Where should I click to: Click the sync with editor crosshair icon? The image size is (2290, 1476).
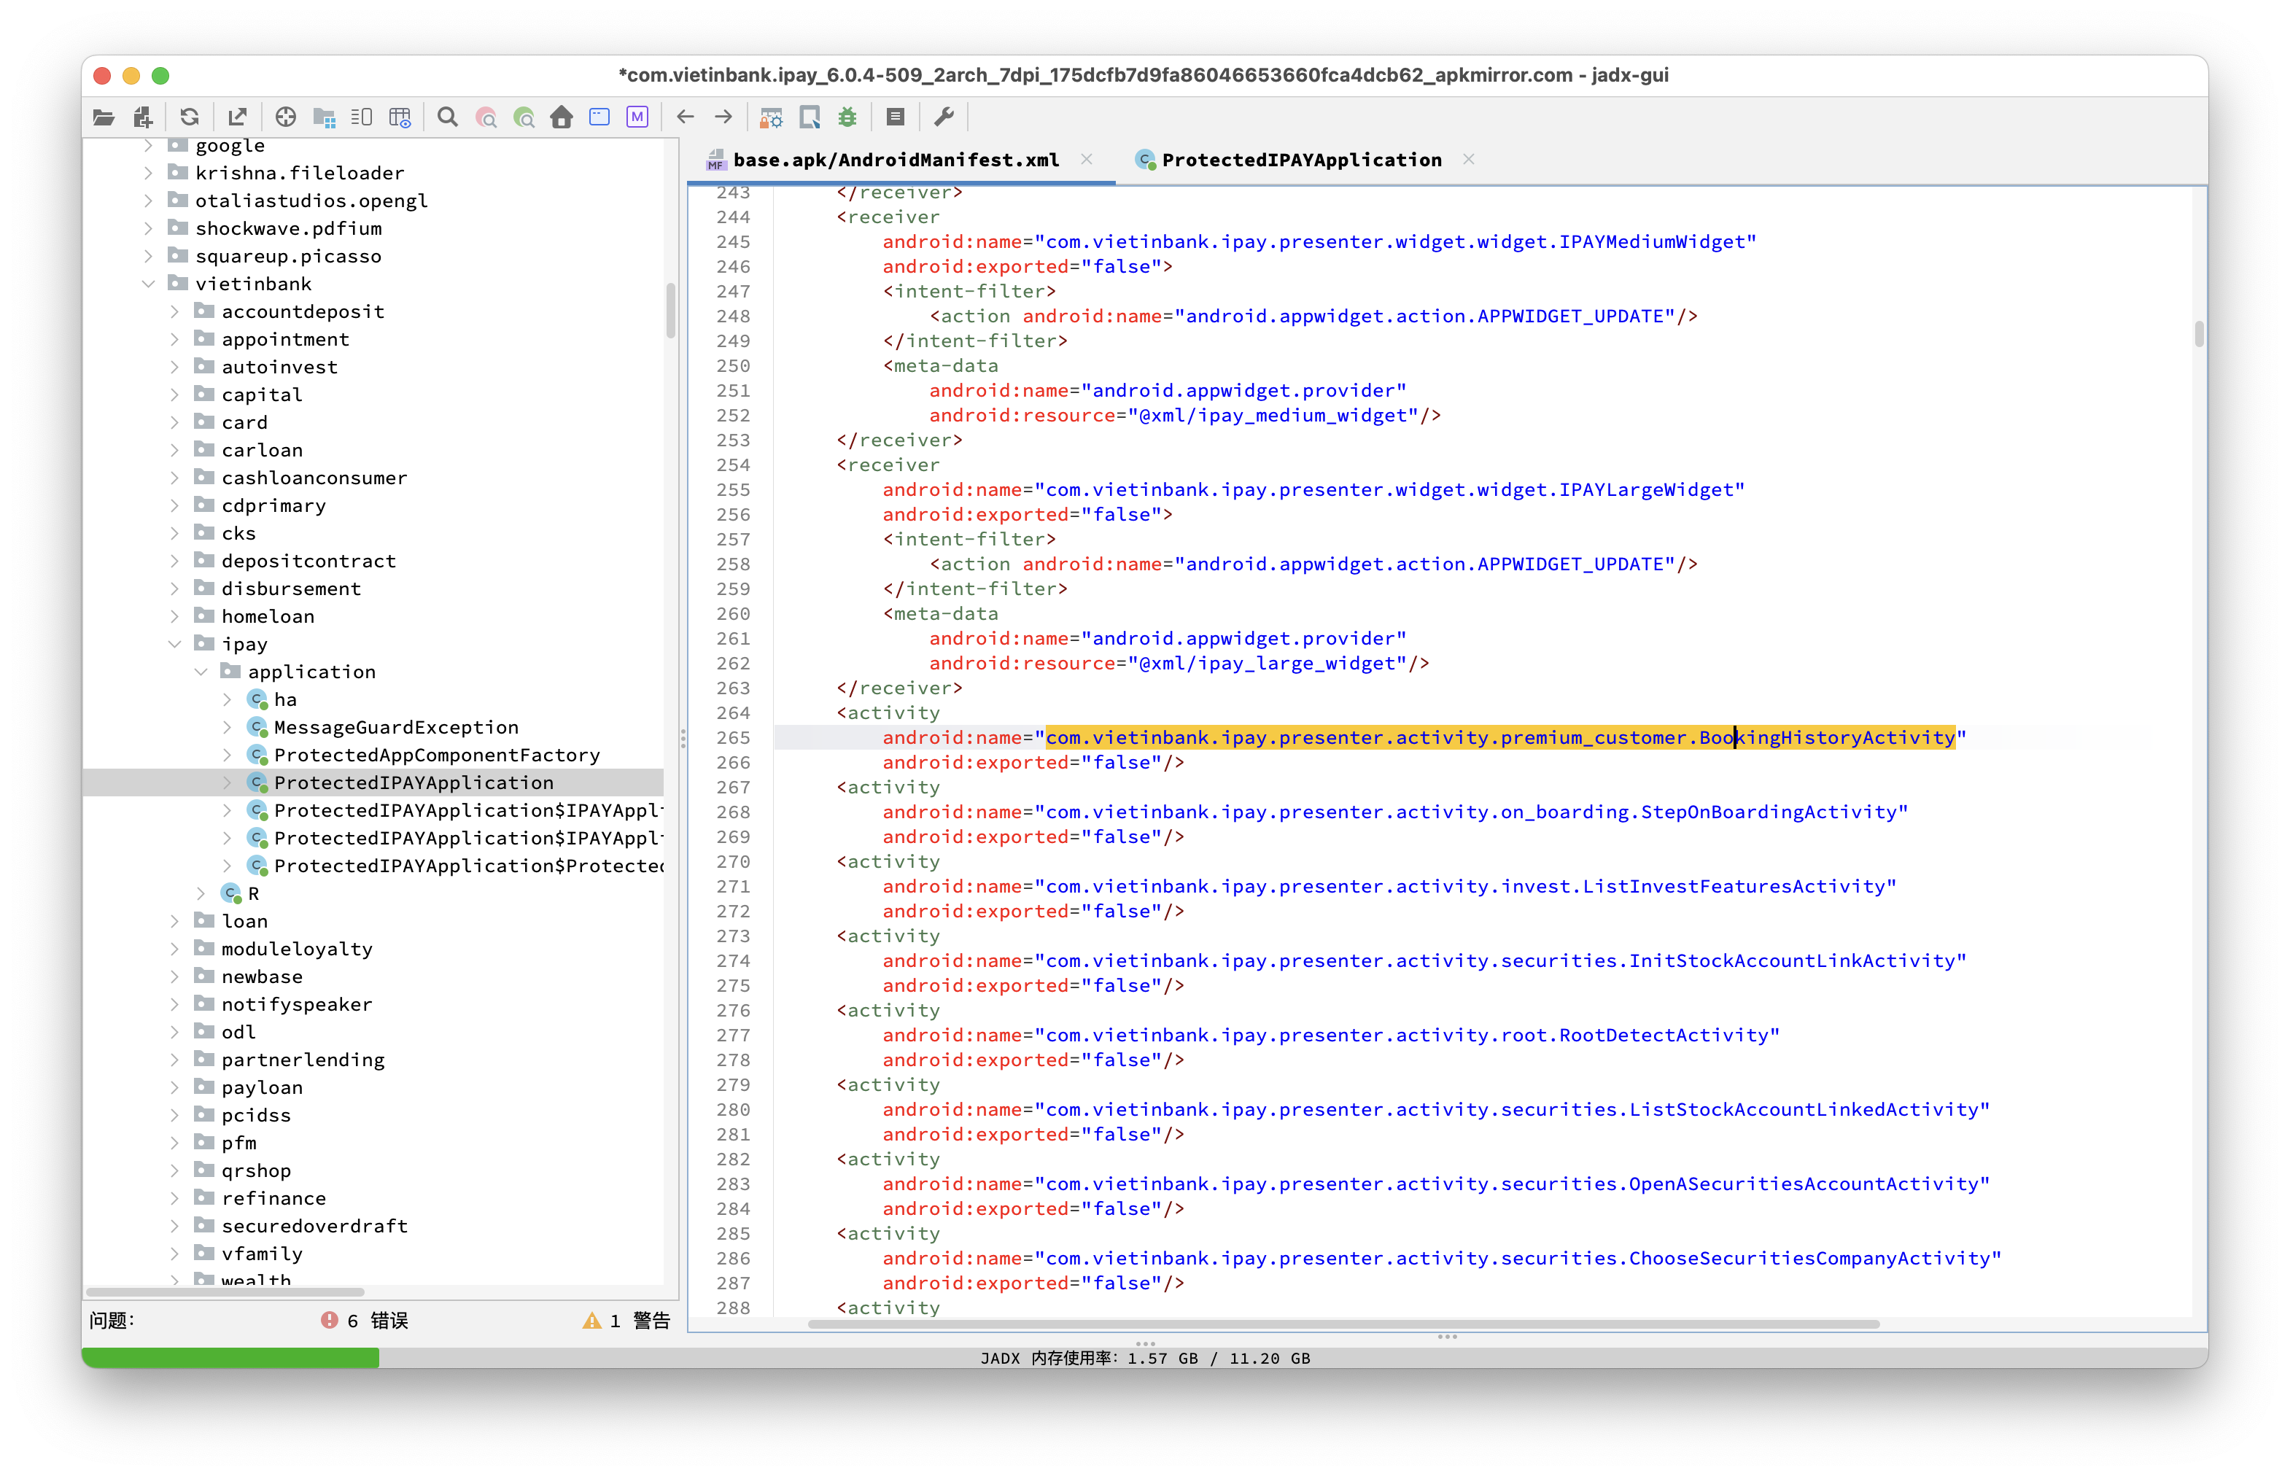pos(286,117)
